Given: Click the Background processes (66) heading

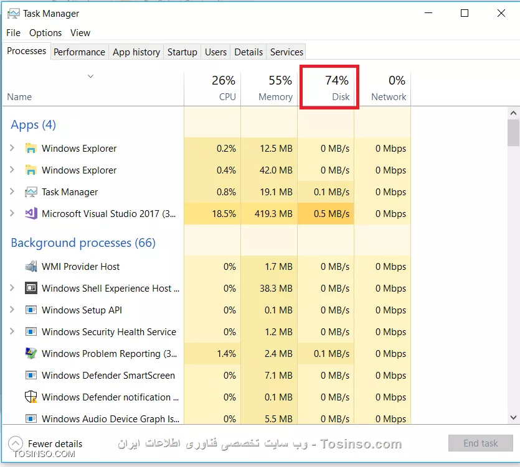Looking at the screenshot, I should click(83, 243).
